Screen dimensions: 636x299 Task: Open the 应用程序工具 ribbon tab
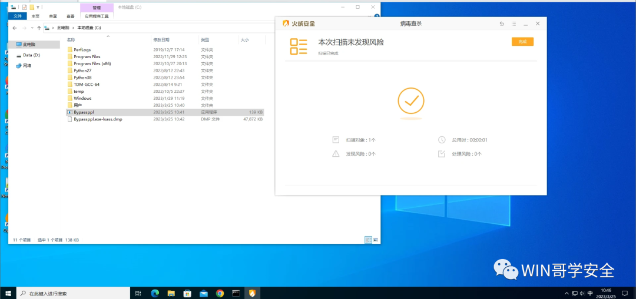pyautogui.click(x=97, y=16)
